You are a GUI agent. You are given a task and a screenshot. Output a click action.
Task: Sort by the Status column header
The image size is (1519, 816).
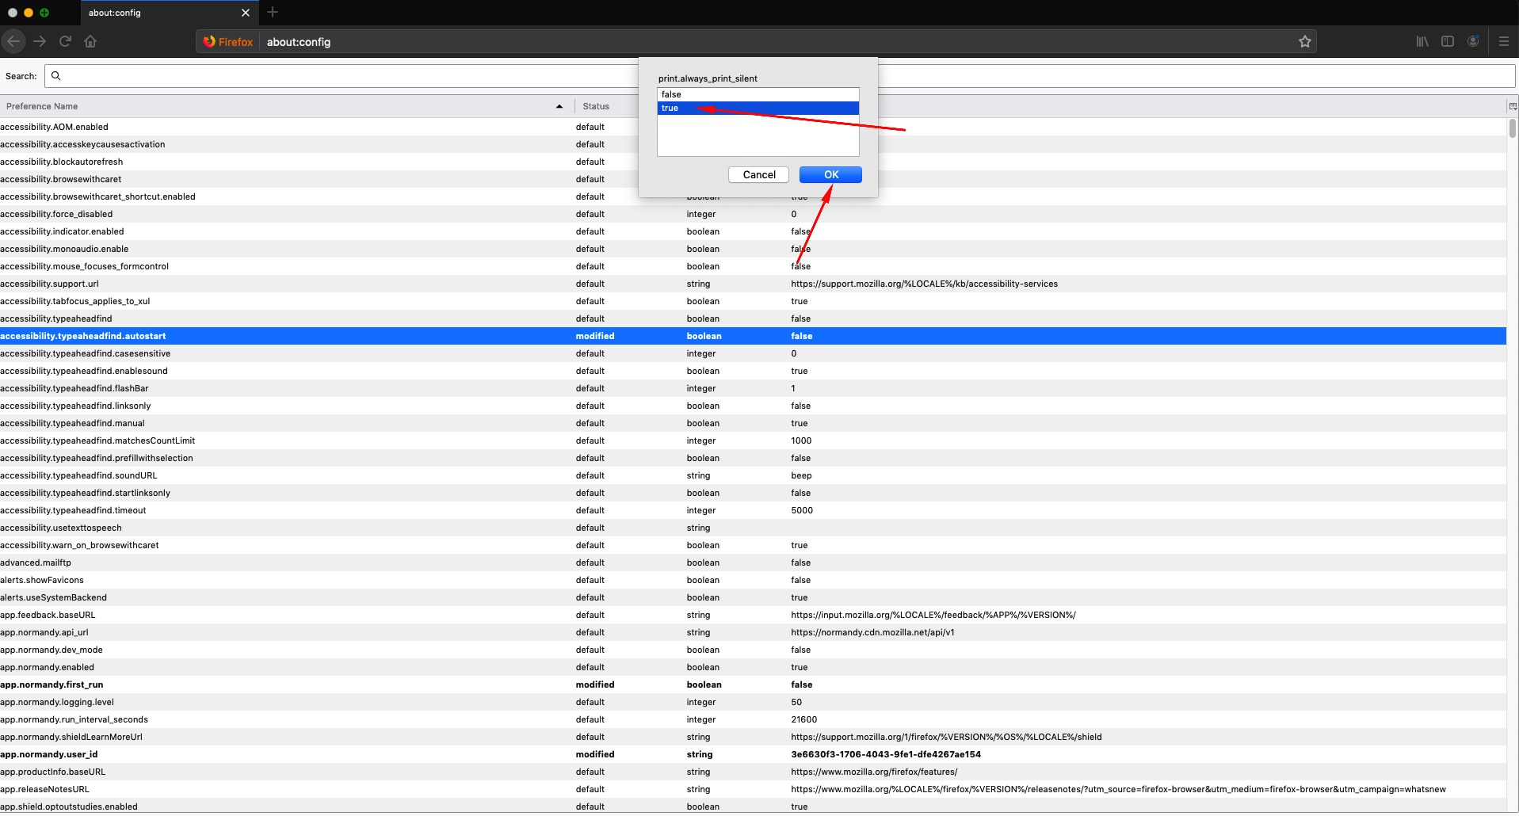click(x=606, y=106)
